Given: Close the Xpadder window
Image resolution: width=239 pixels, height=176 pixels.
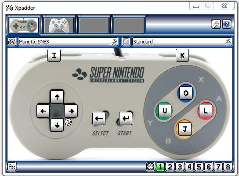Looking at the screenshot, I should tap(224, 6).
